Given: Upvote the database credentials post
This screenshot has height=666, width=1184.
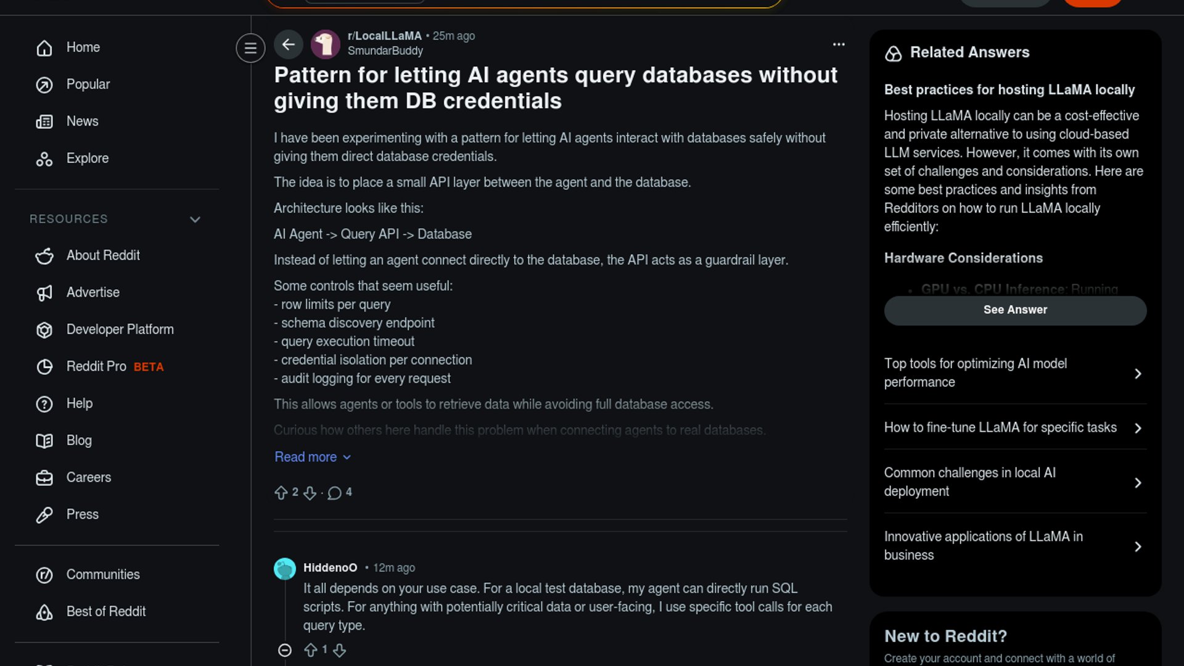Looking at the screenshot, I should [x=281, y=493].
